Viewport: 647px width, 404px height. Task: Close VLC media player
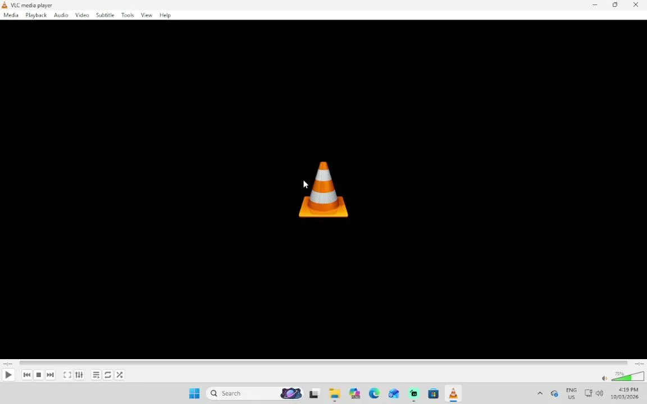tap(635, 5)
